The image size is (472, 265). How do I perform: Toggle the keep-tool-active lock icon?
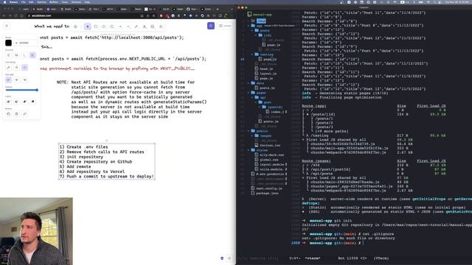point(75,26)
